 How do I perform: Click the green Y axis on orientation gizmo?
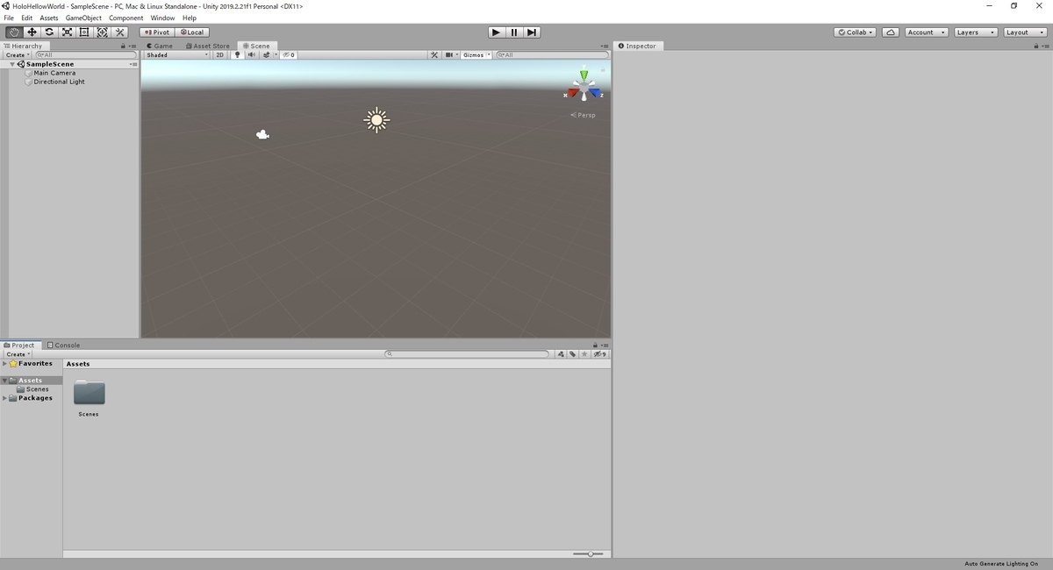click(584, 76)
